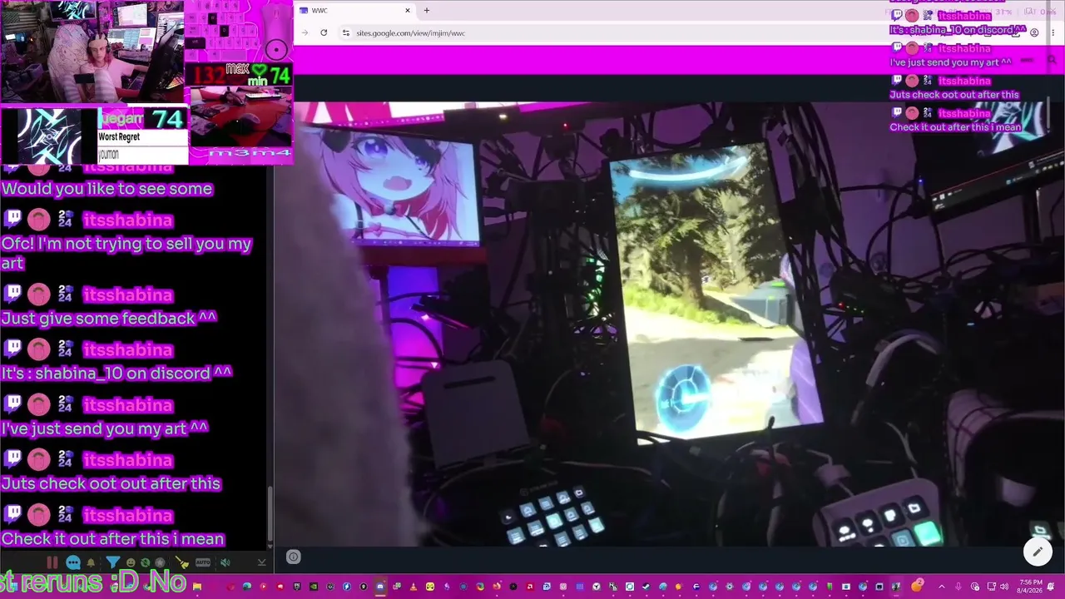Click the sites.google.com/view/imjim/wwc address bar
Viewport: 1065px width, 599px height.
coord(411,33)
